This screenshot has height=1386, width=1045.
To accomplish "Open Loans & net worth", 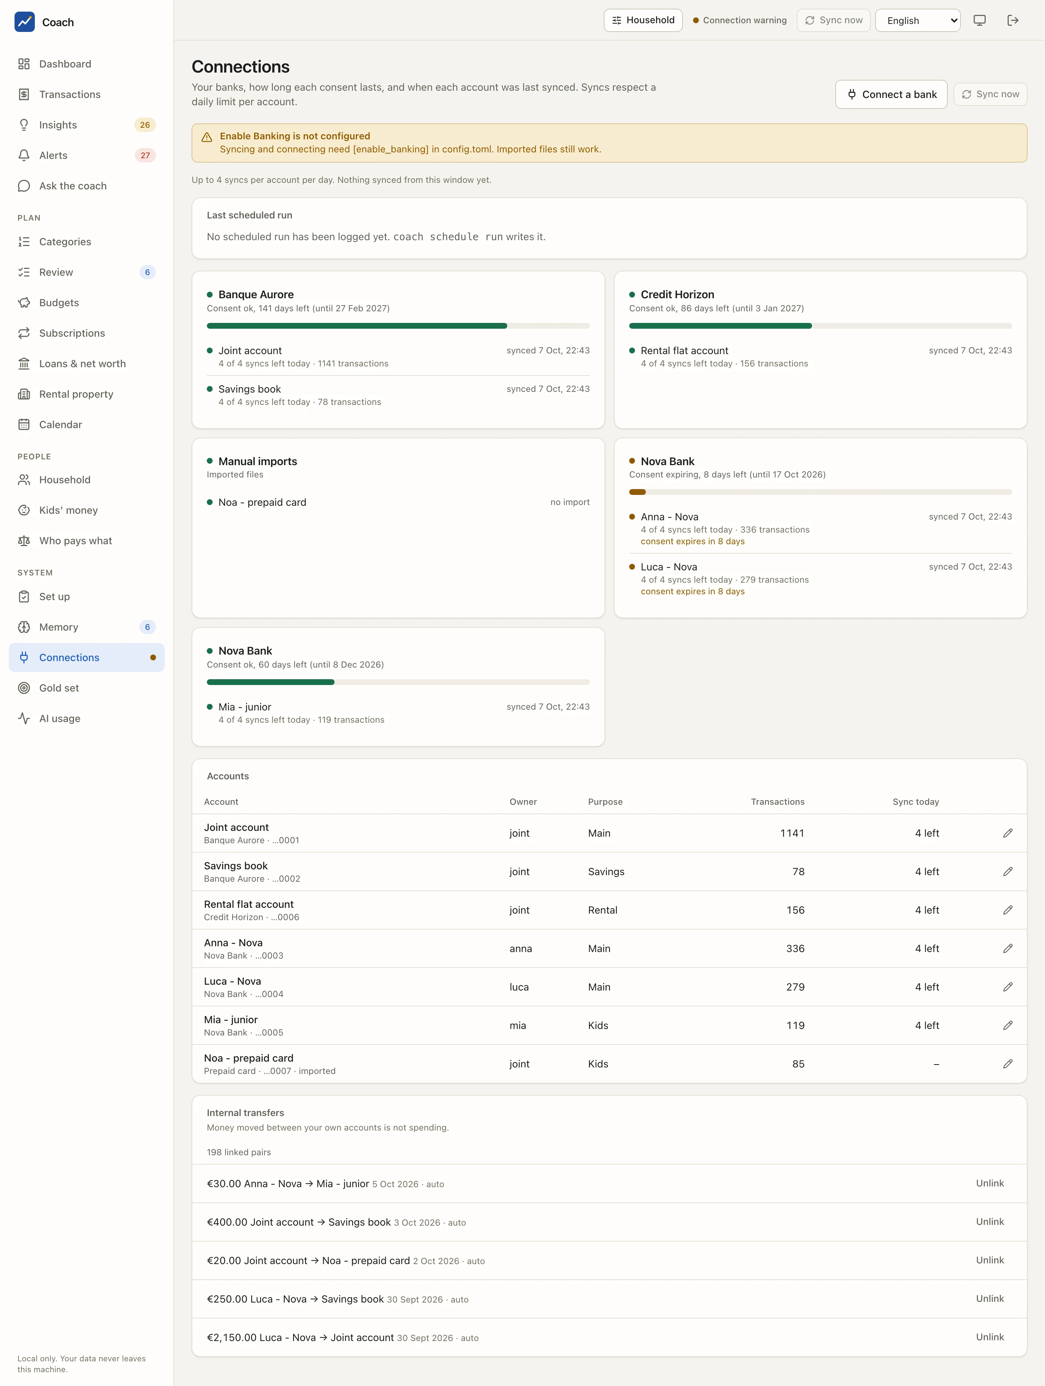I will [x=86, y=364].
